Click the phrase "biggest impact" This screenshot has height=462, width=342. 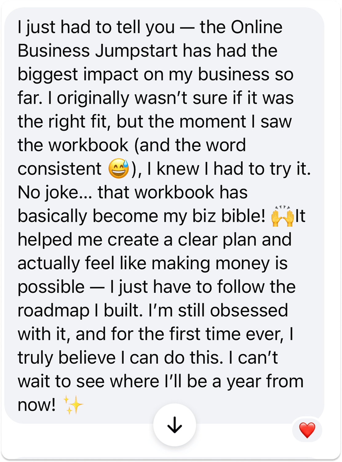click(78, 75)
